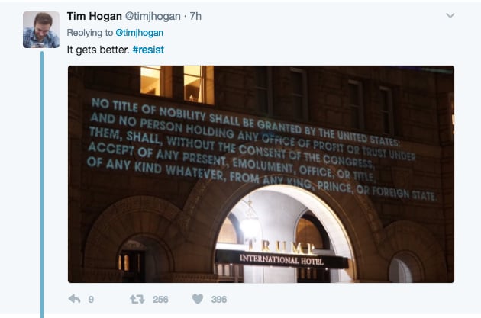Screen dimensions: 481x318
Task: Click the gray @timjhogan handle beside name
Action: pyautogui.click(x=153, y=16)
